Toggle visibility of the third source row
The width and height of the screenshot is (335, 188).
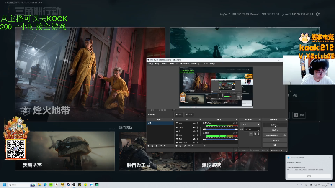pos(194,131)
